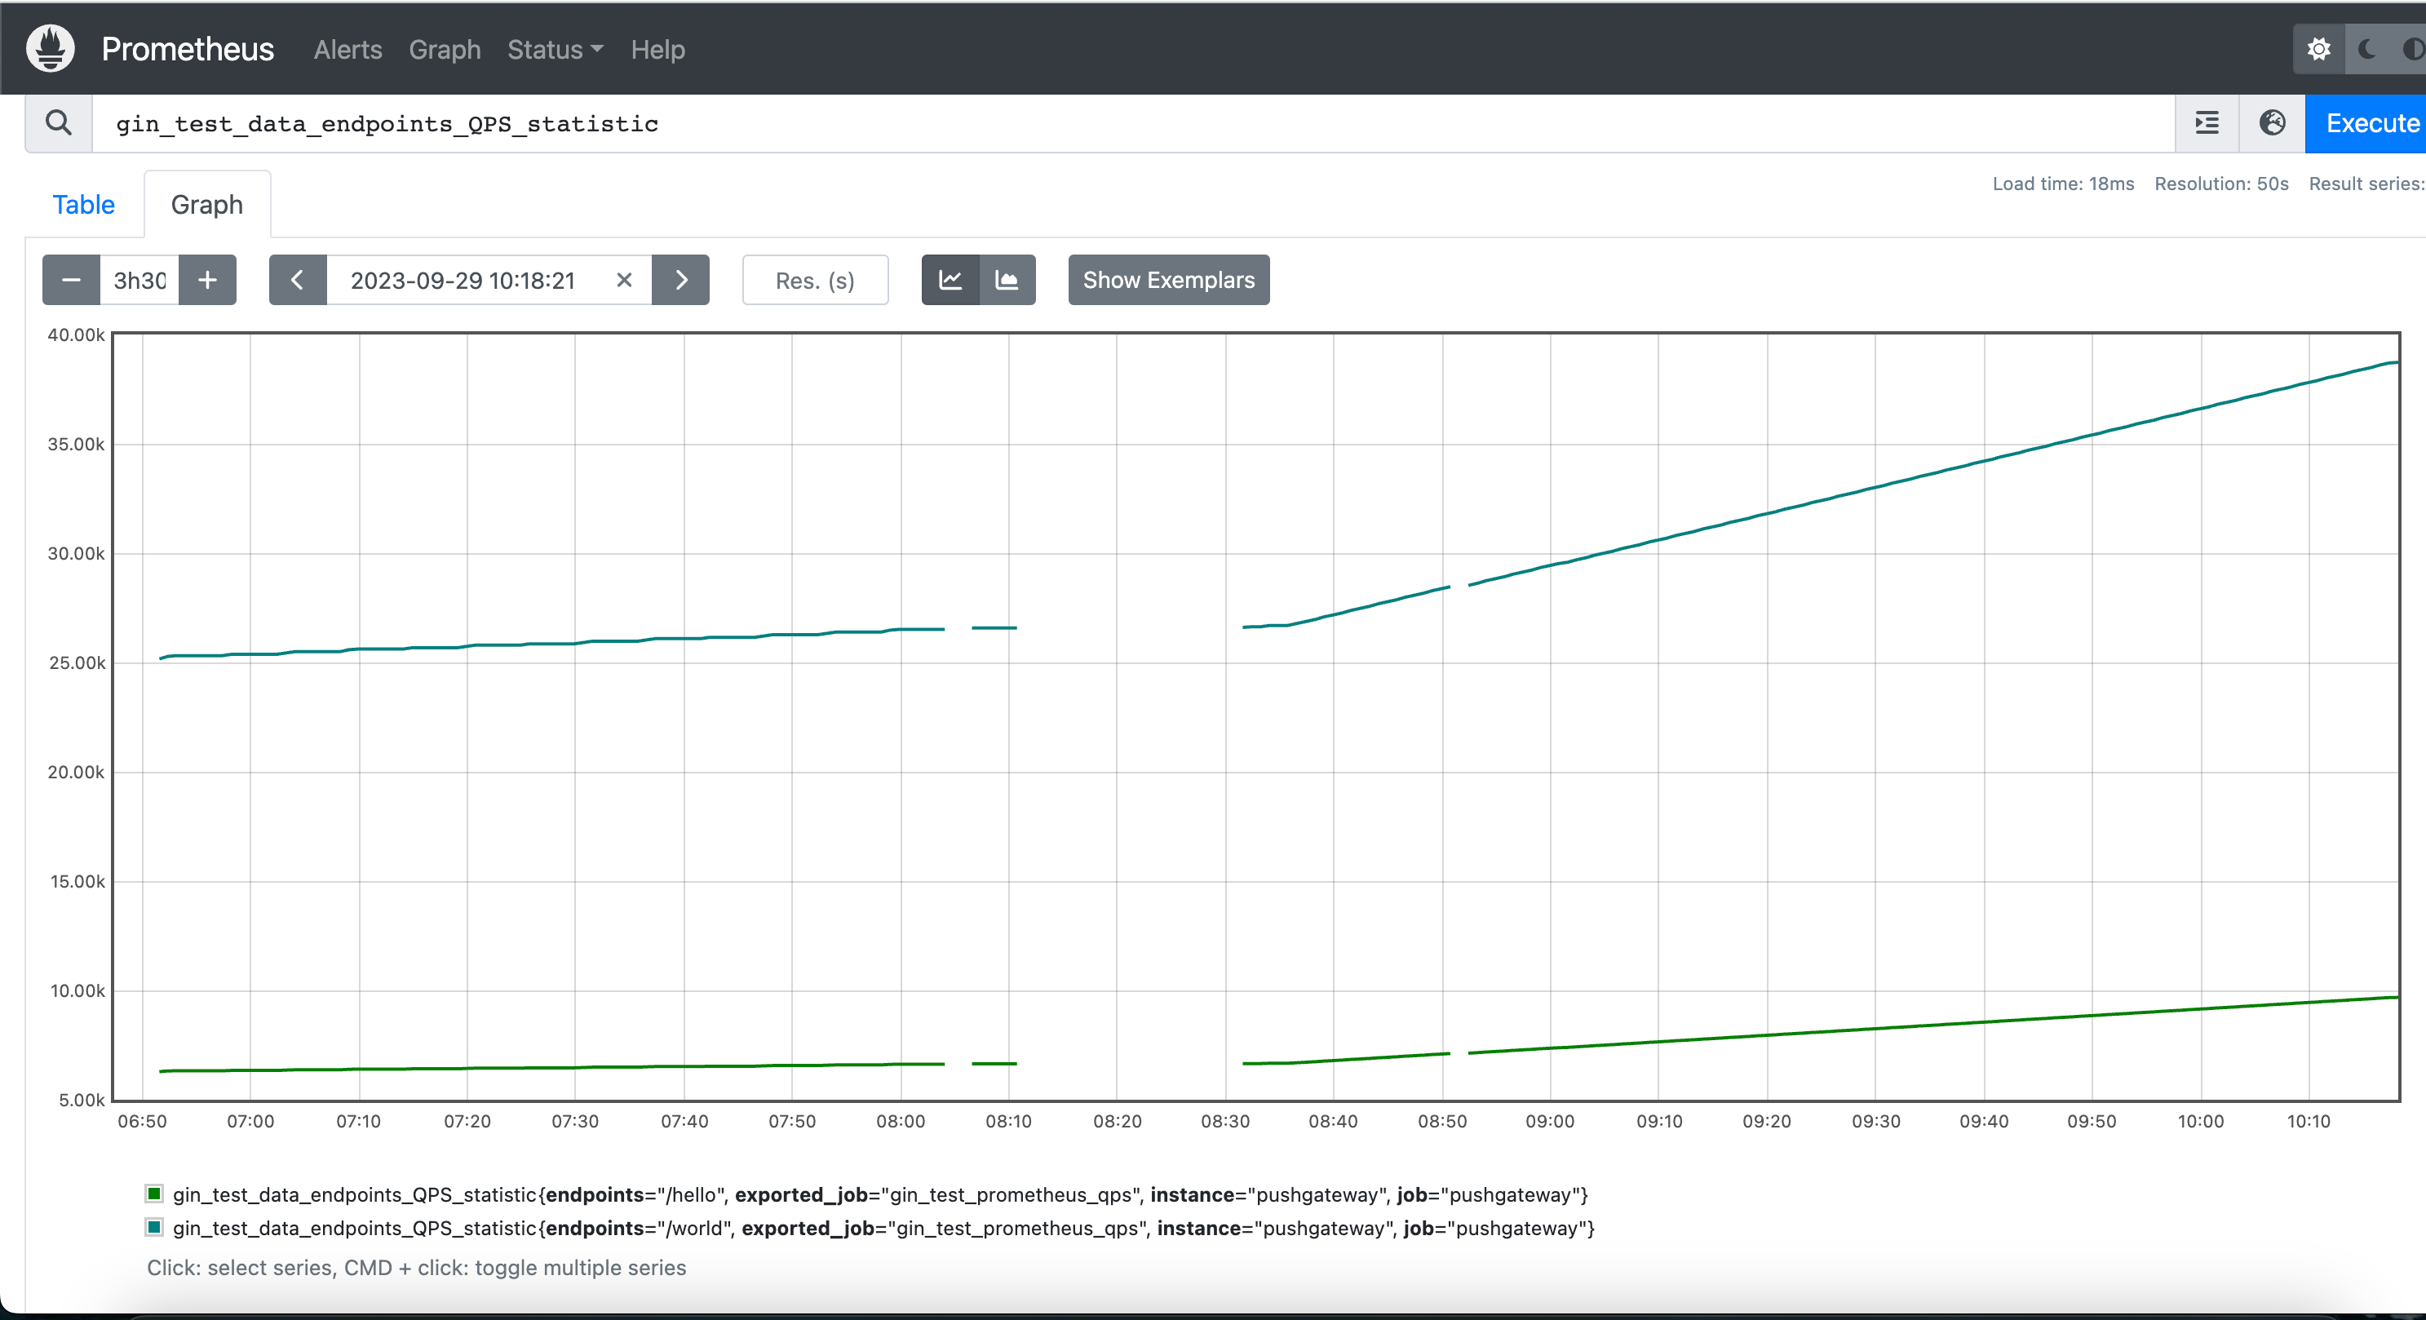
Task: Switch to the Graph view tab
Action: click(x=208, y=205)
